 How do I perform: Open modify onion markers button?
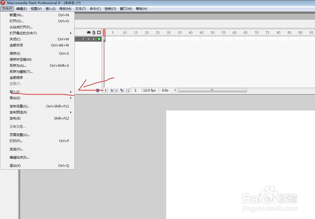[x=128, y=90]
